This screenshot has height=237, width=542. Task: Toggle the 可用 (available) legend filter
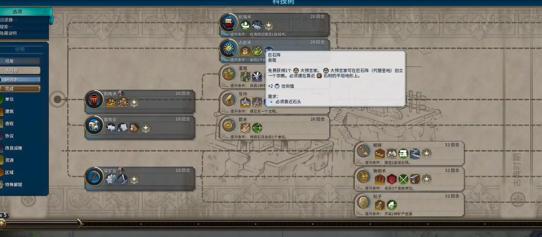(x=20, y=61)
